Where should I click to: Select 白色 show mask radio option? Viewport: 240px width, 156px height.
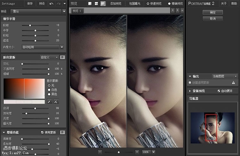(49, 90)
